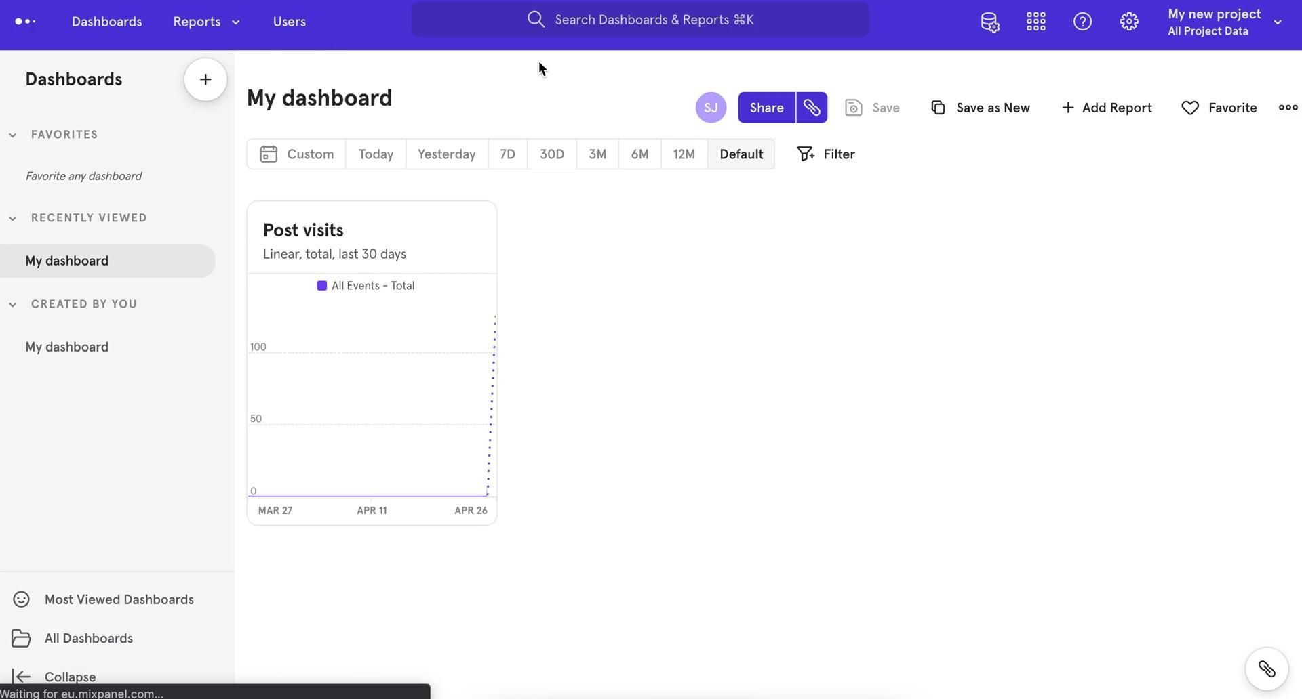Select the 30D date range

pos(551,154)
